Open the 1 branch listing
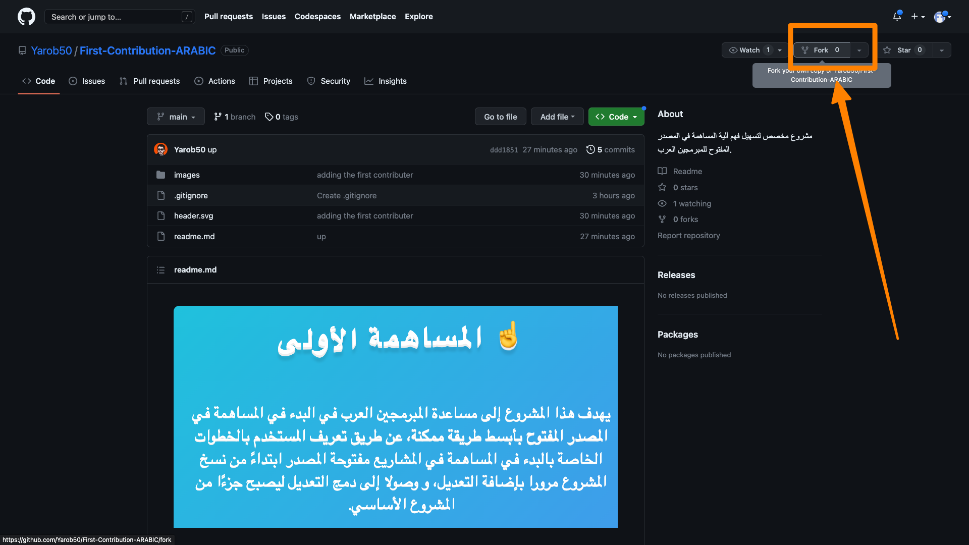Viewport: 969px width, 545px height. coord(235,117)
